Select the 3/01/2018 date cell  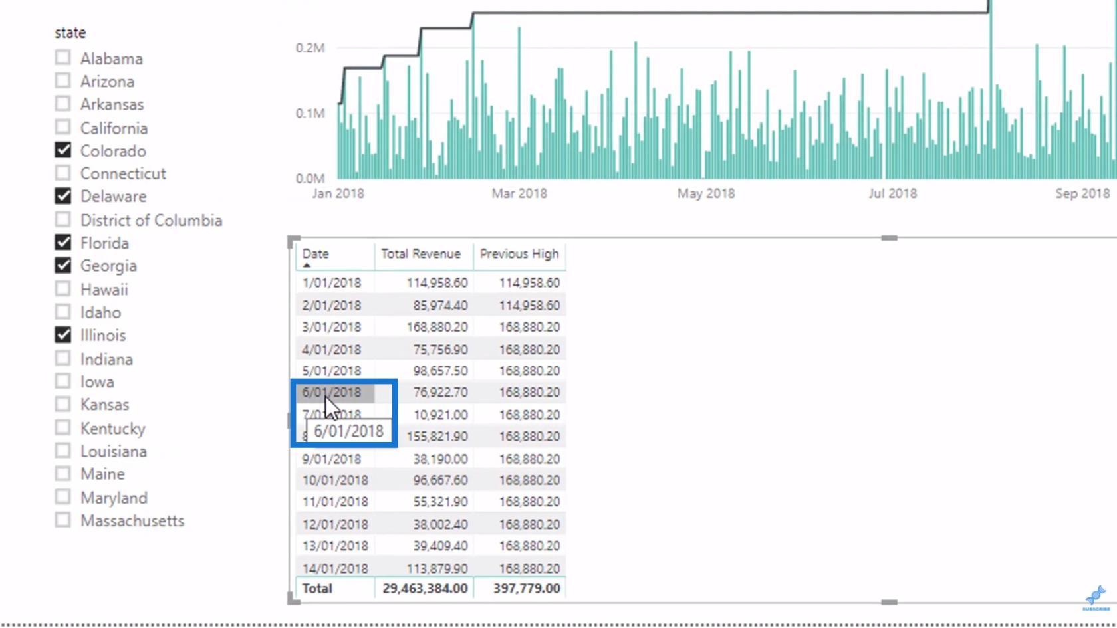[332, 327]
